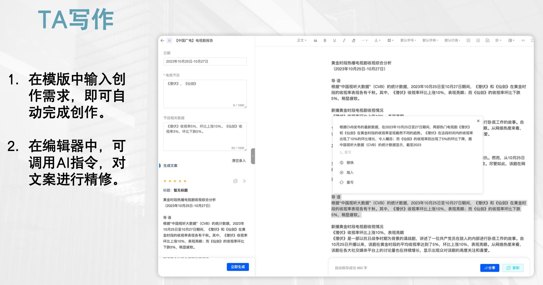Click the highlighted 导 语 heading

click(x=336, y=197)
